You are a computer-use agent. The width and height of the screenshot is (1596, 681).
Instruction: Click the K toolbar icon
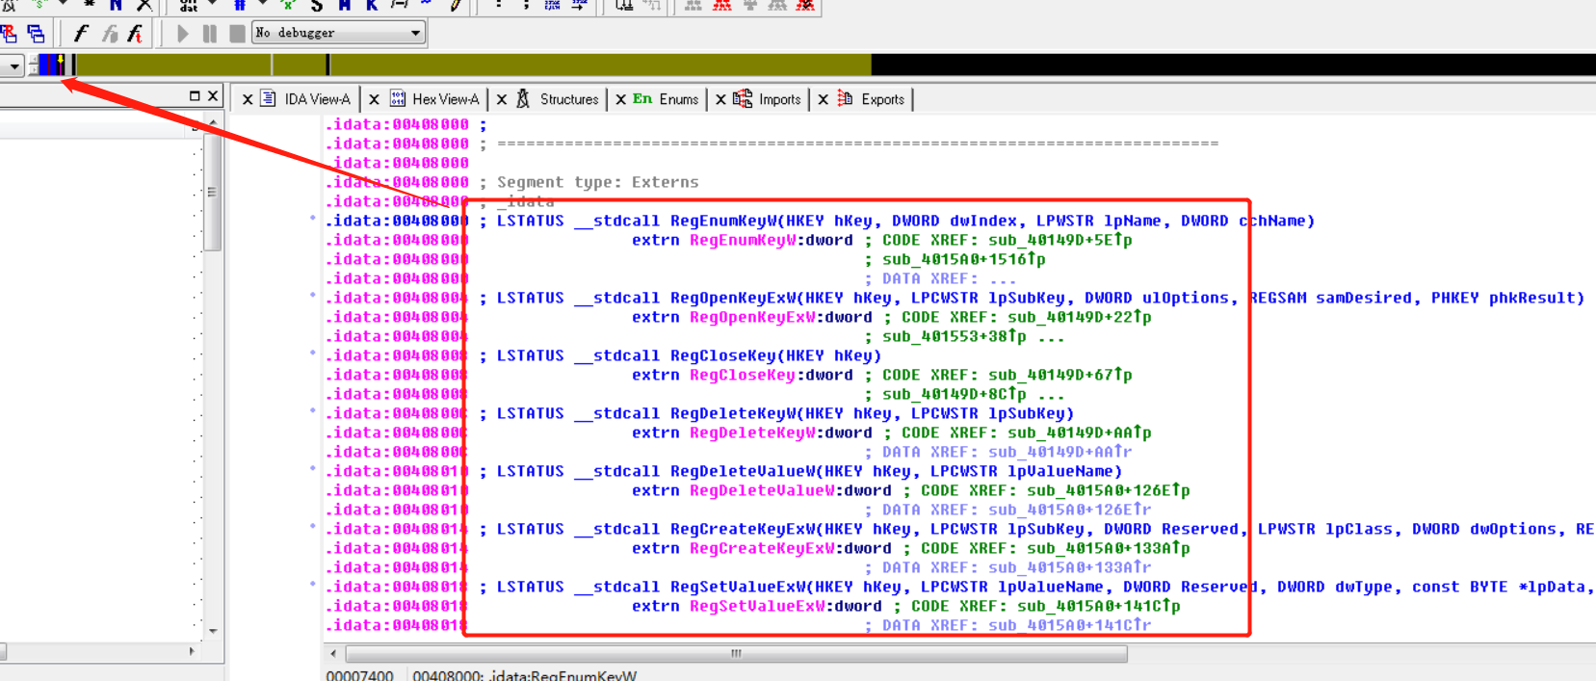coord(372,5)
